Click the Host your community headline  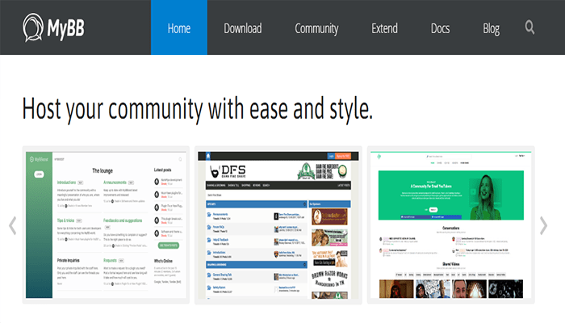198,107
